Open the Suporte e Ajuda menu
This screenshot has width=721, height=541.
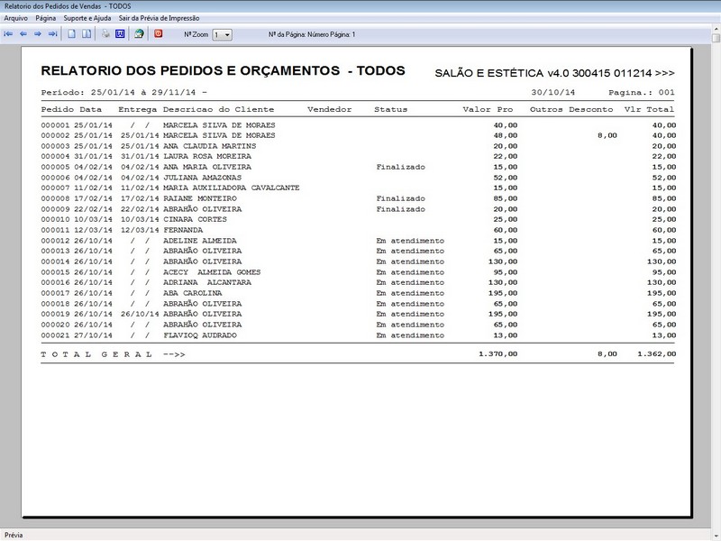point(87,18)
